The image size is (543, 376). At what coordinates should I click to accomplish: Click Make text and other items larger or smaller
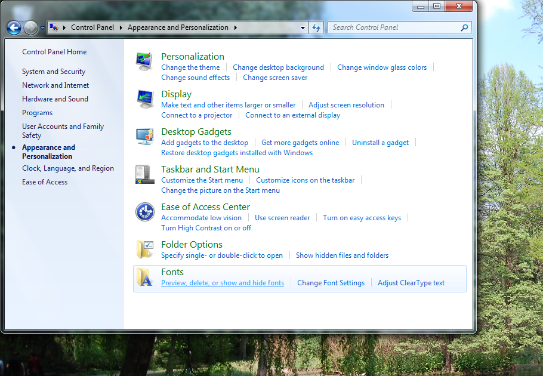click(228, 105)
